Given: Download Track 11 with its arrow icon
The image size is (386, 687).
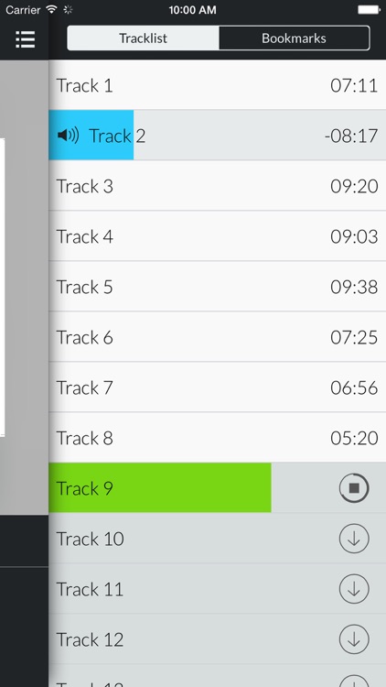Looking at the screenshot, I should [354, 589].
